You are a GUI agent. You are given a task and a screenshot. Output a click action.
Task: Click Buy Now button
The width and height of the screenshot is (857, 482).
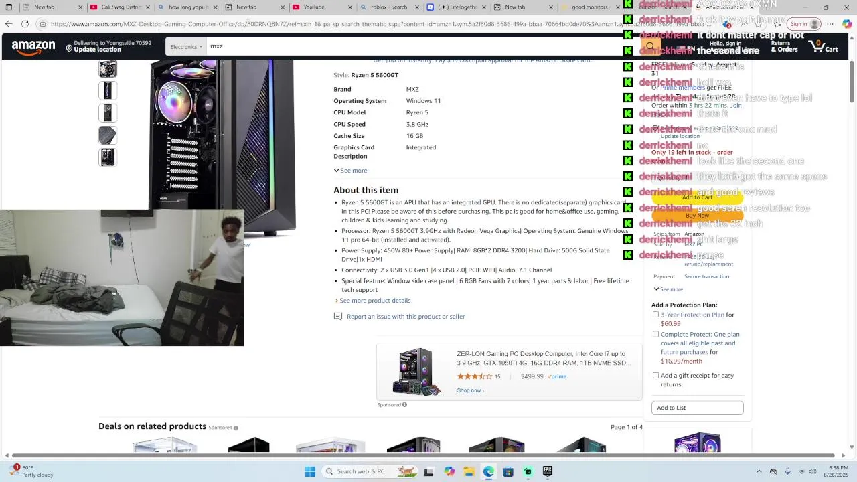point(697,216)
